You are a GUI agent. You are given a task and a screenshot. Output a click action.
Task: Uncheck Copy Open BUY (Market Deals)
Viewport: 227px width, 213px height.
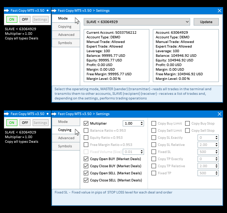tap(86, 159)
